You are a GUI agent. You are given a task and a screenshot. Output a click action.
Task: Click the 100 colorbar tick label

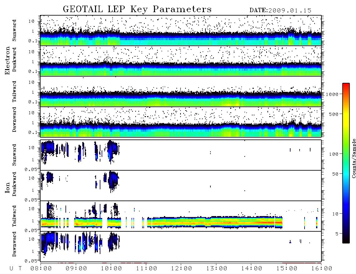tap(334, 154)
